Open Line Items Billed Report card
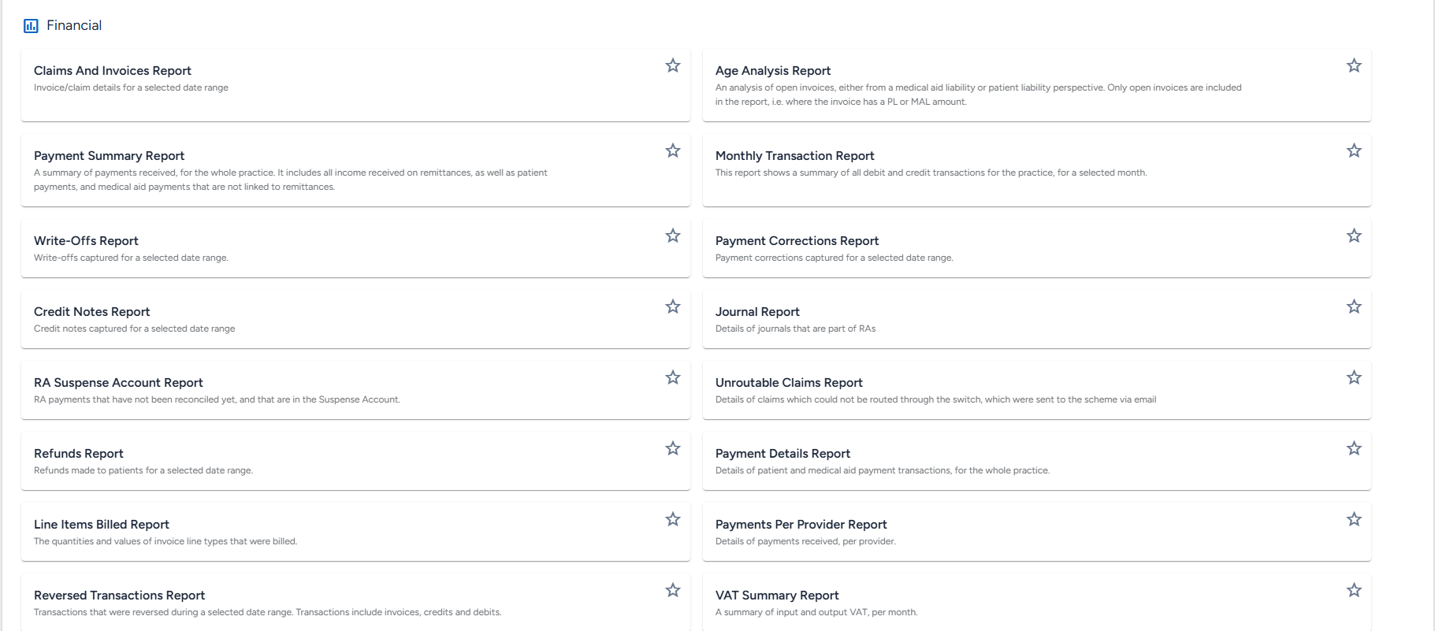1435x631 pixels. (355, 532)
